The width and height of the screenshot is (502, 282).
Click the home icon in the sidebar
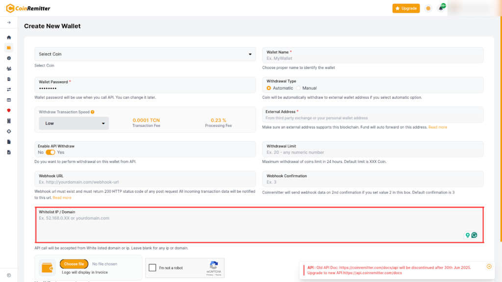pos(9,37)
